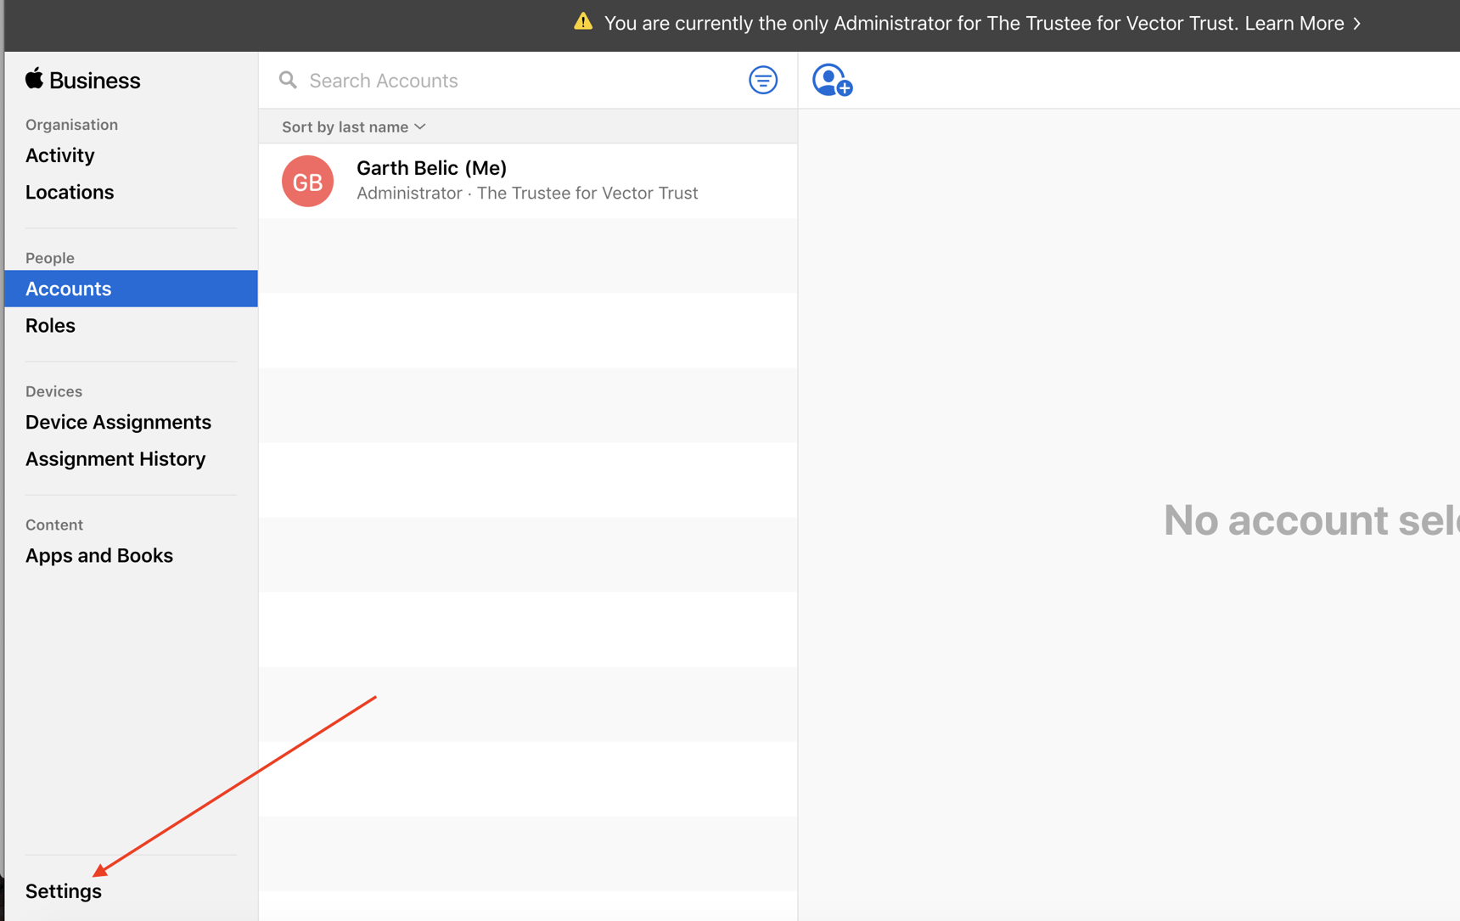The height and width of the screenshot is (921, 1460).
Task: Go to Locations section
Action: click(70, 192)
